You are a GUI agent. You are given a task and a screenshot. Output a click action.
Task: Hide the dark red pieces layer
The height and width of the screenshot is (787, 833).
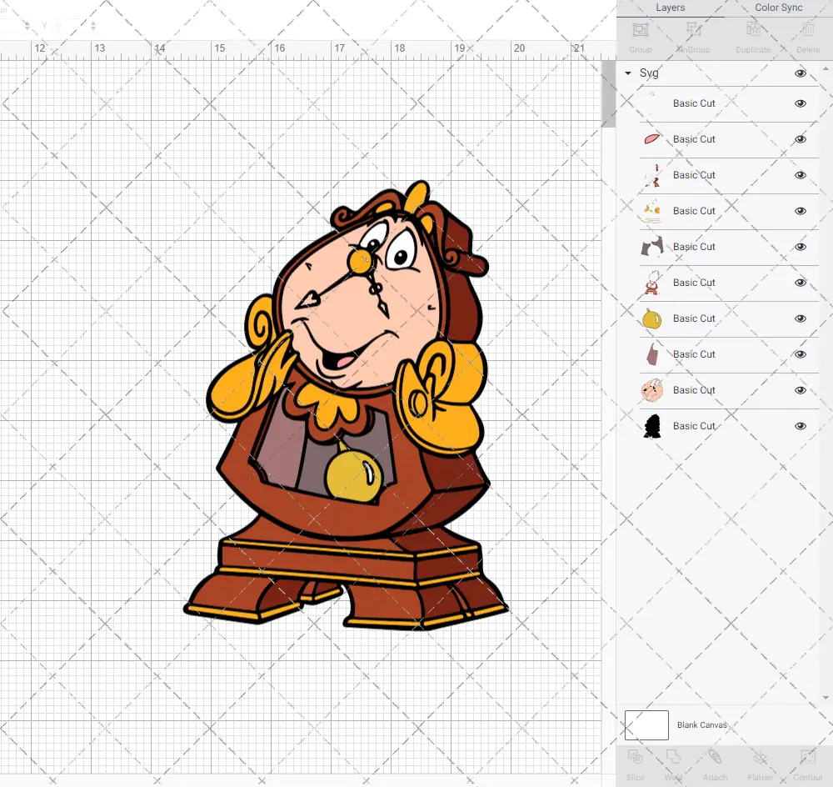(800, 175)
